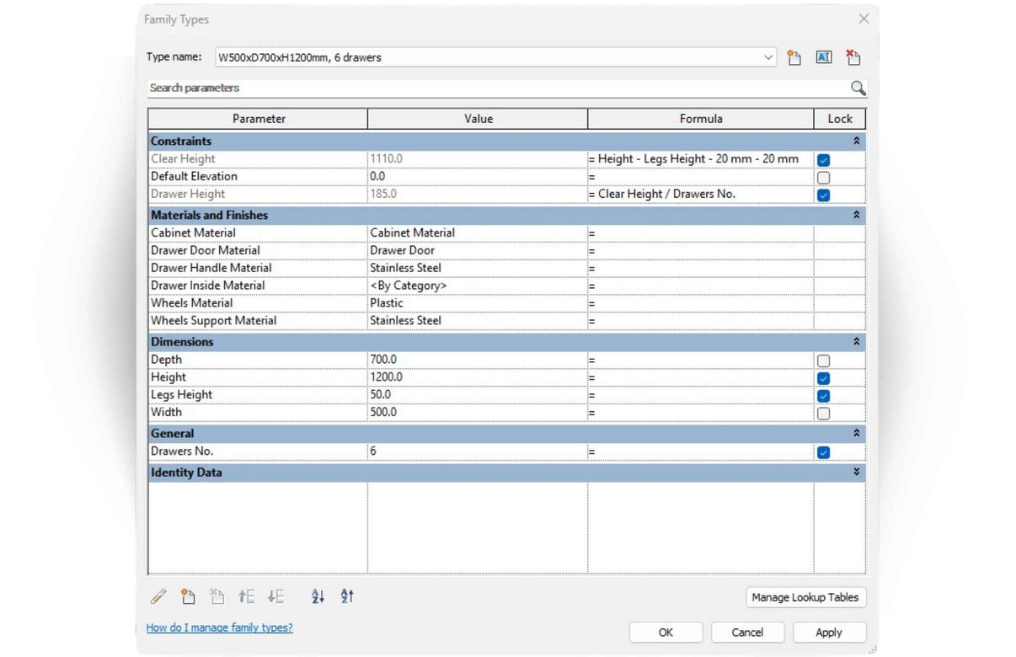Click the Parameter column header
The image size is (1016, 657).
pos(259,119)
